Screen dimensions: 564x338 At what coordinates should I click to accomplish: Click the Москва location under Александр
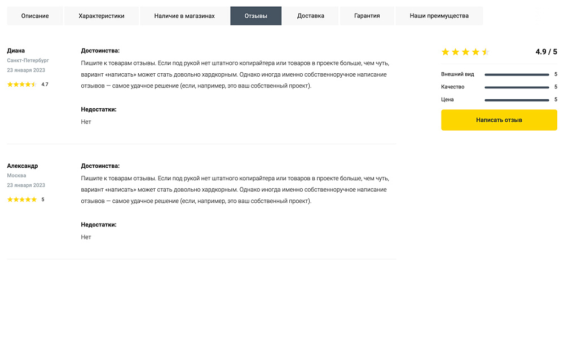(x=17, y=176)
